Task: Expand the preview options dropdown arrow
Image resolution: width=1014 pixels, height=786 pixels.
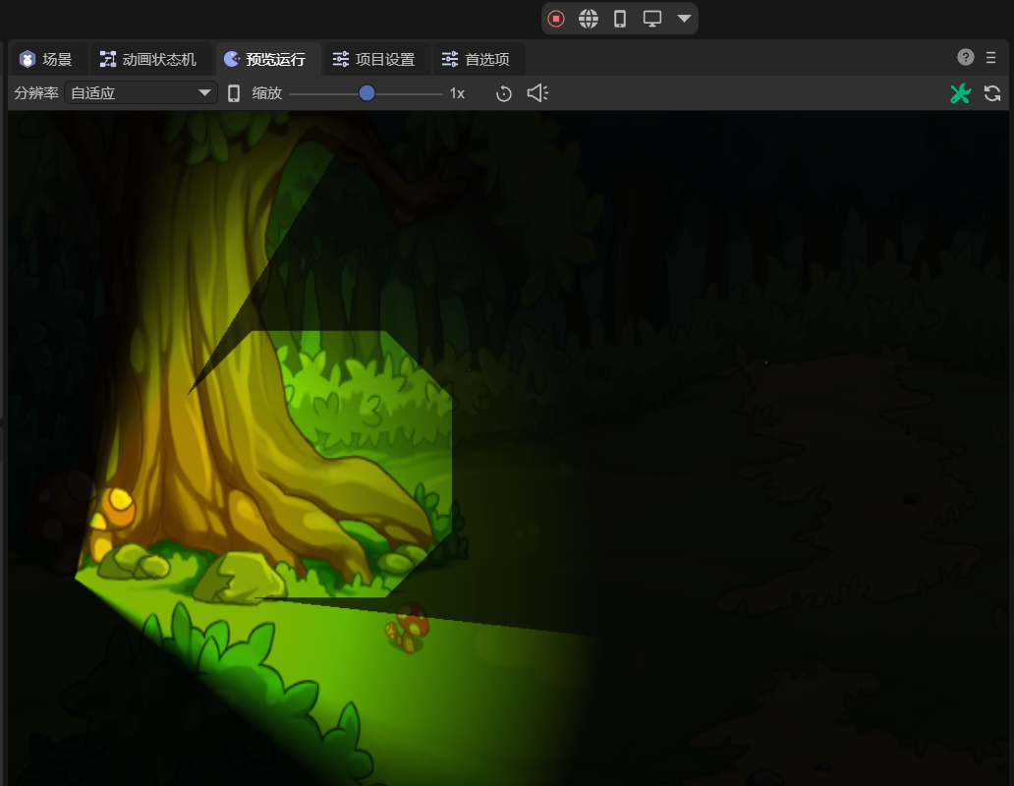Action: (684, 19)
